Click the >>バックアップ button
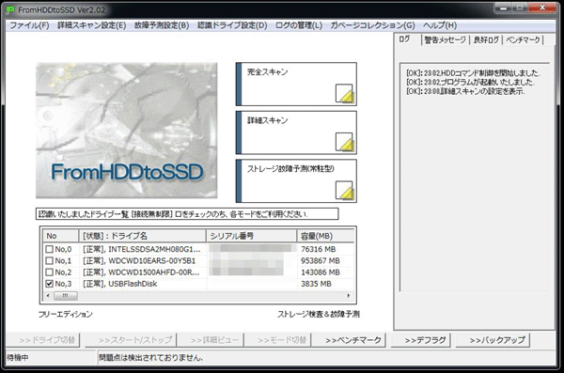The width and height of the screenshot is (564, 373). pos(493,340)
